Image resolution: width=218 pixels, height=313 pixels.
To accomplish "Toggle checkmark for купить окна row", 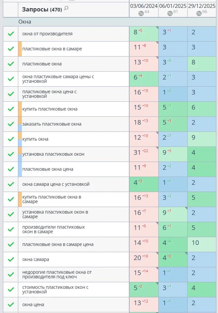I will pos(11,139).
